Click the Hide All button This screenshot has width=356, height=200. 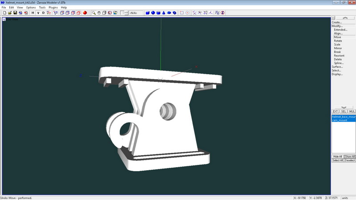pyautogui.click(x=337, y=156)
